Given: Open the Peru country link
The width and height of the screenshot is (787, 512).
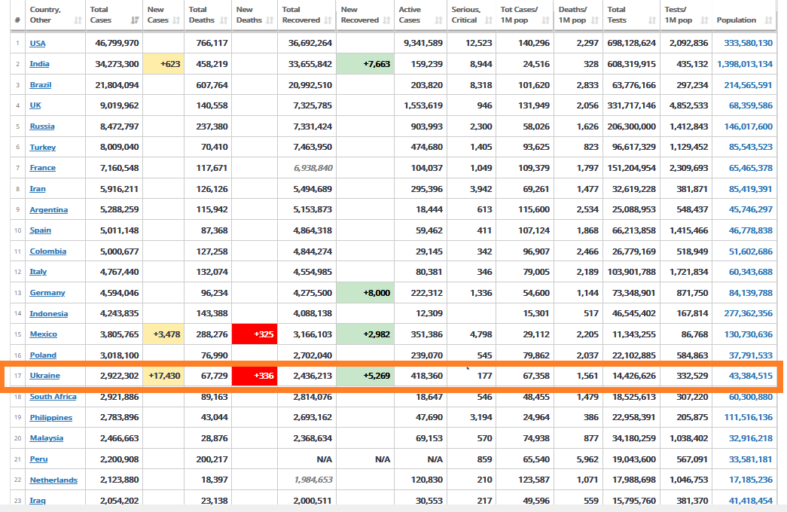Looking at the screenshot, I should [x=38, y=459].
